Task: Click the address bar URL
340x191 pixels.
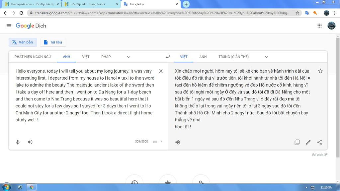Action: click(162, 13)
